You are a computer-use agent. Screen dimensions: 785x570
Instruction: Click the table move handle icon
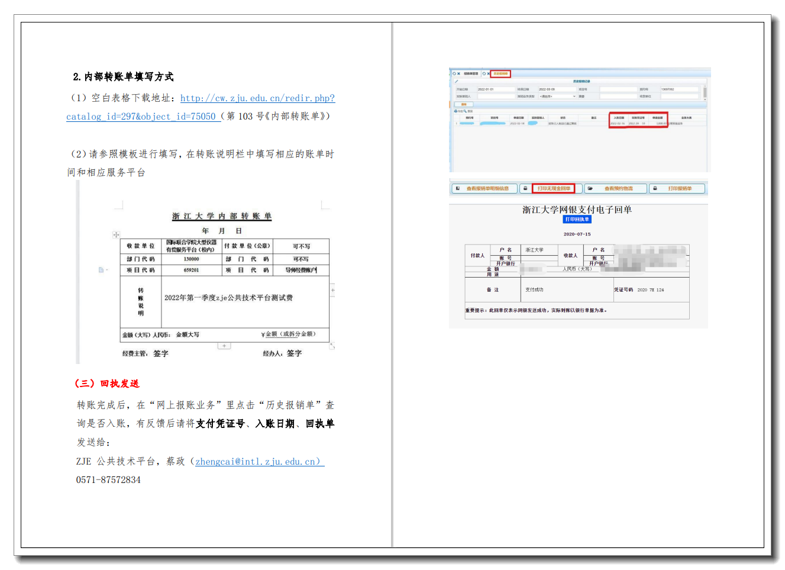pos(116,235)
